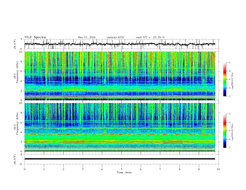The width and height of the screenshot is (246, 190).
Task: Click time axis tick label '1'
Action: coord(44,169)
